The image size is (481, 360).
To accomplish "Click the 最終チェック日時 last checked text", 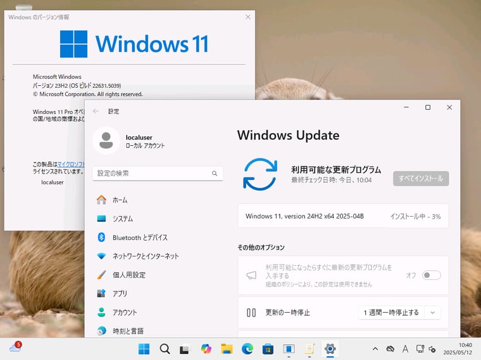I will 331,180.
